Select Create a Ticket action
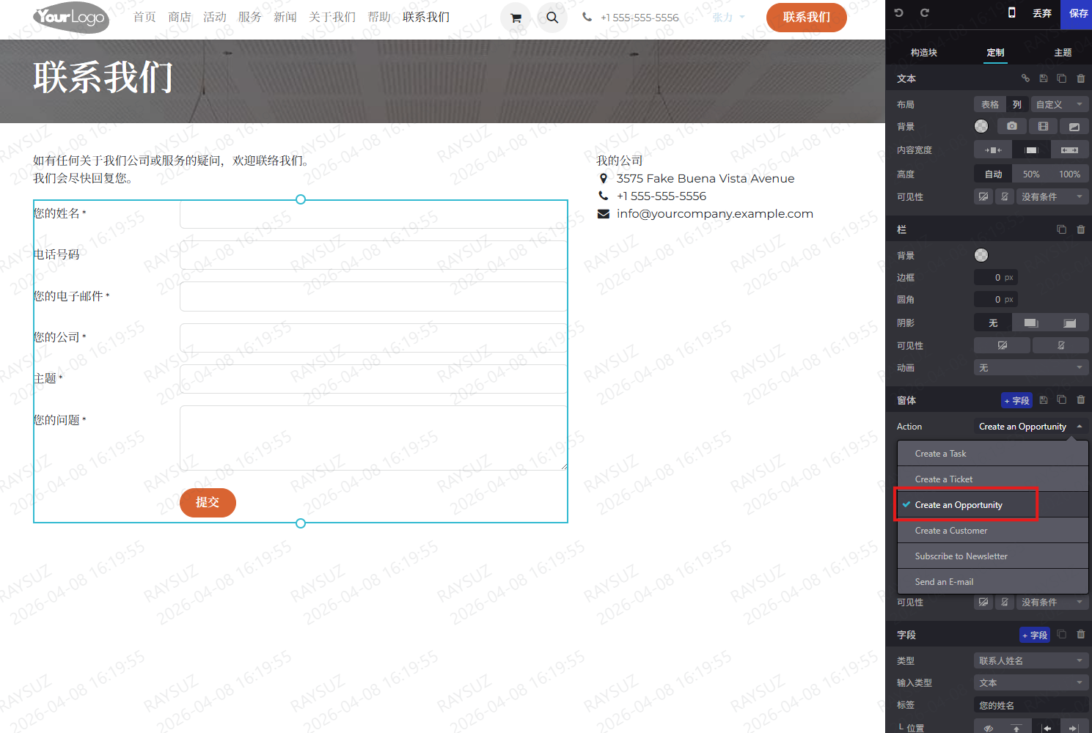Image resolution: width=1092 pixels, height=733 pixels. (992, 479)
